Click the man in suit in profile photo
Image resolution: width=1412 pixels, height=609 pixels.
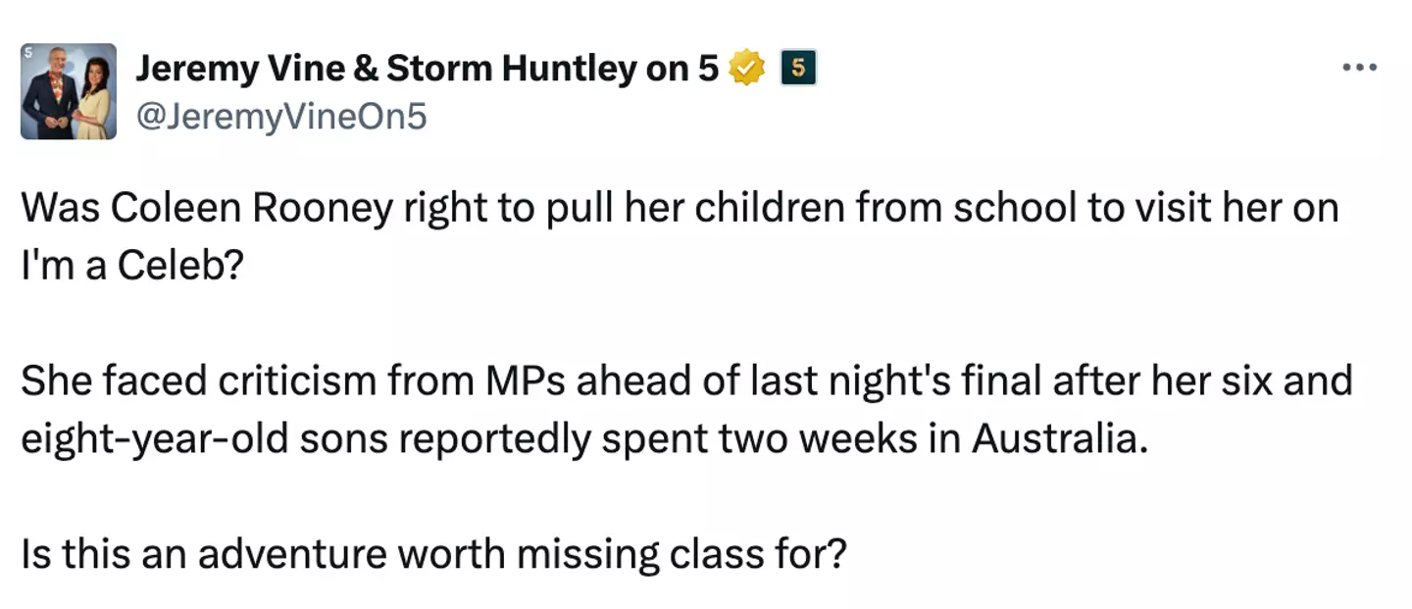(50, 96)
